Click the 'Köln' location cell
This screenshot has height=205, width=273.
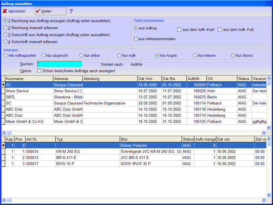click(222, 91)
